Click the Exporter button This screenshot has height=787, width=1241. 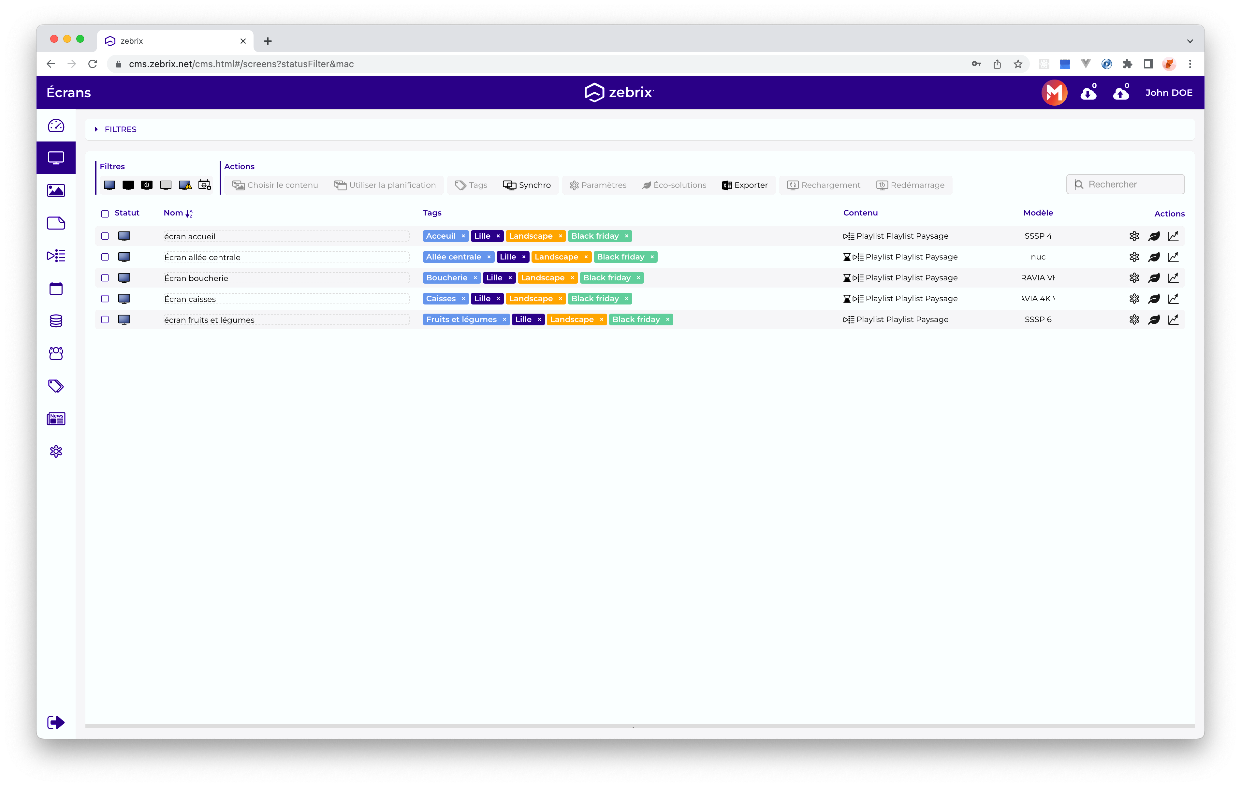tap(745, 185)
